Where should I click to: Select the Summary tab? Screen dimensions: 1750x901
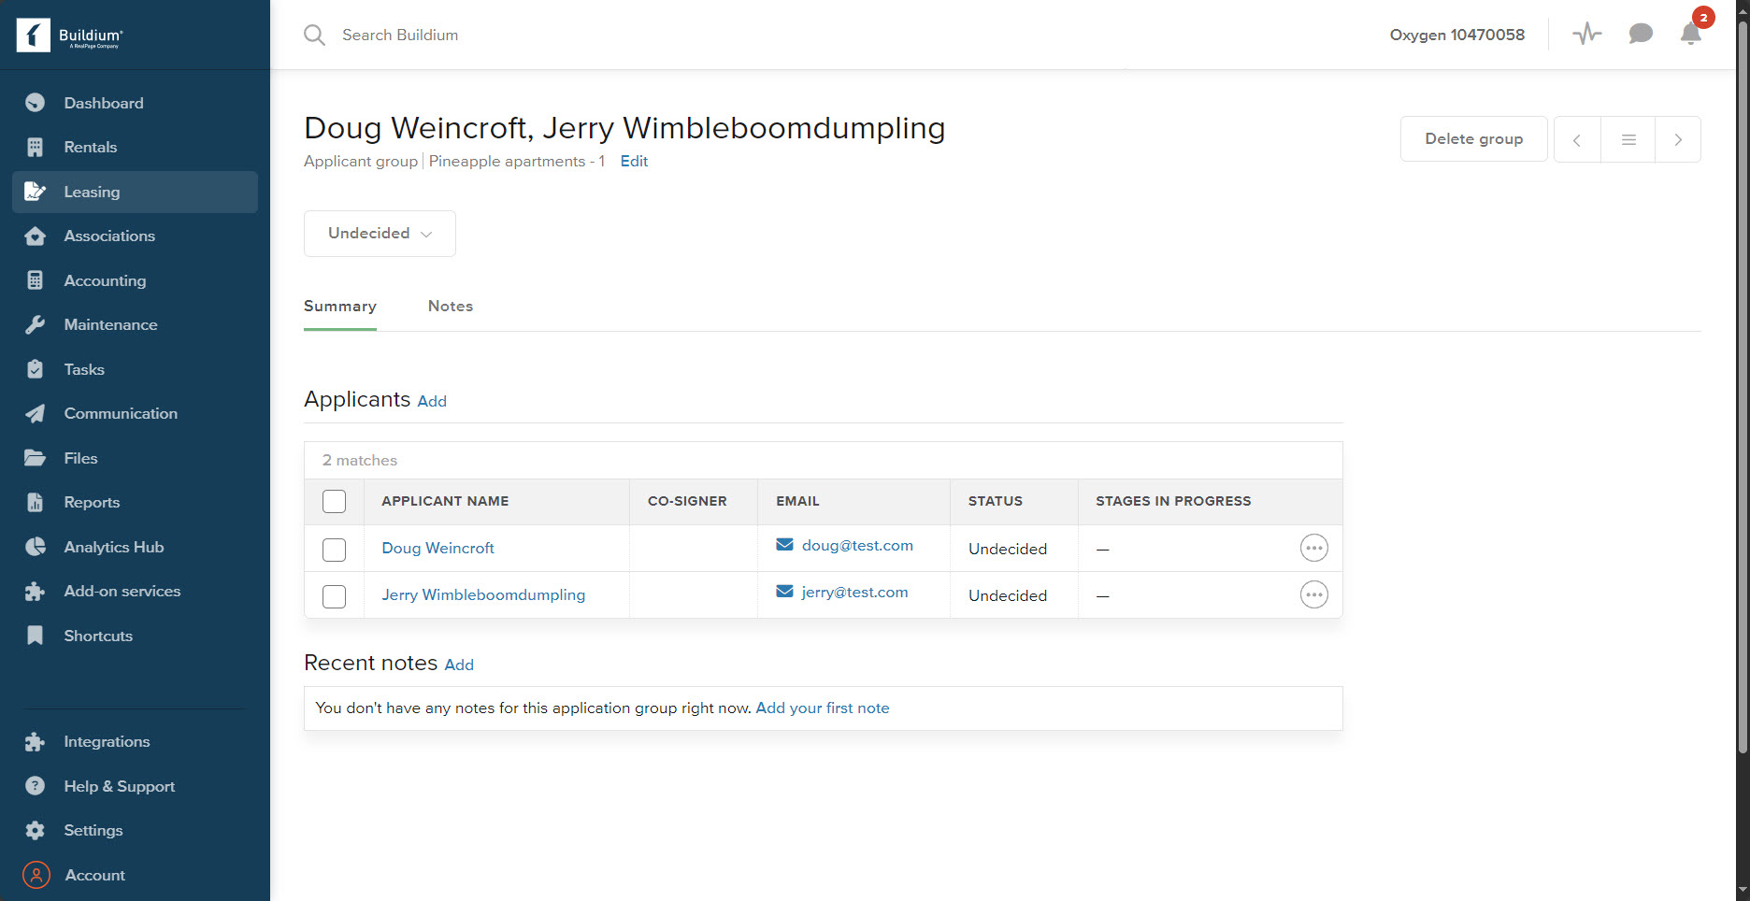[340, 306]
